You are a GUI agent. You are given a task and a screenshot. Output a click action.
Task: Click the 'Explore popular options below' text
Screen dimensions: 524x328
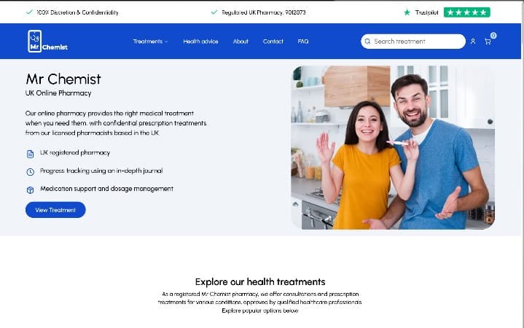coord(260,311)
